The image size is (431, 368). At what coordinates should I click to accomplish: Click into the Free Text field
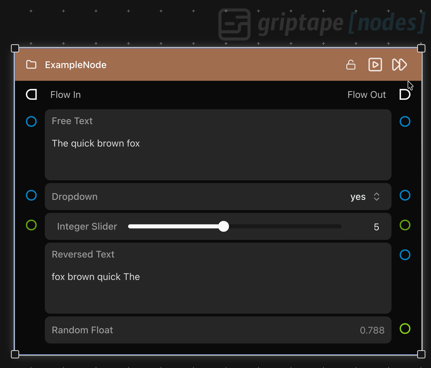click(218, 145)
